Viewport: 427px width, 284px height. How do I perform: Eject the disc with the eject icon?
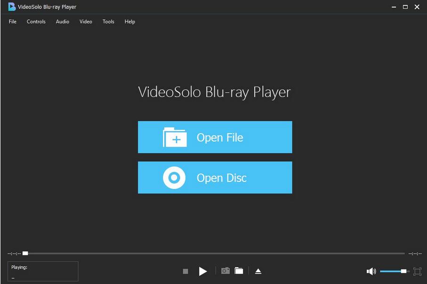coord(258,271)
